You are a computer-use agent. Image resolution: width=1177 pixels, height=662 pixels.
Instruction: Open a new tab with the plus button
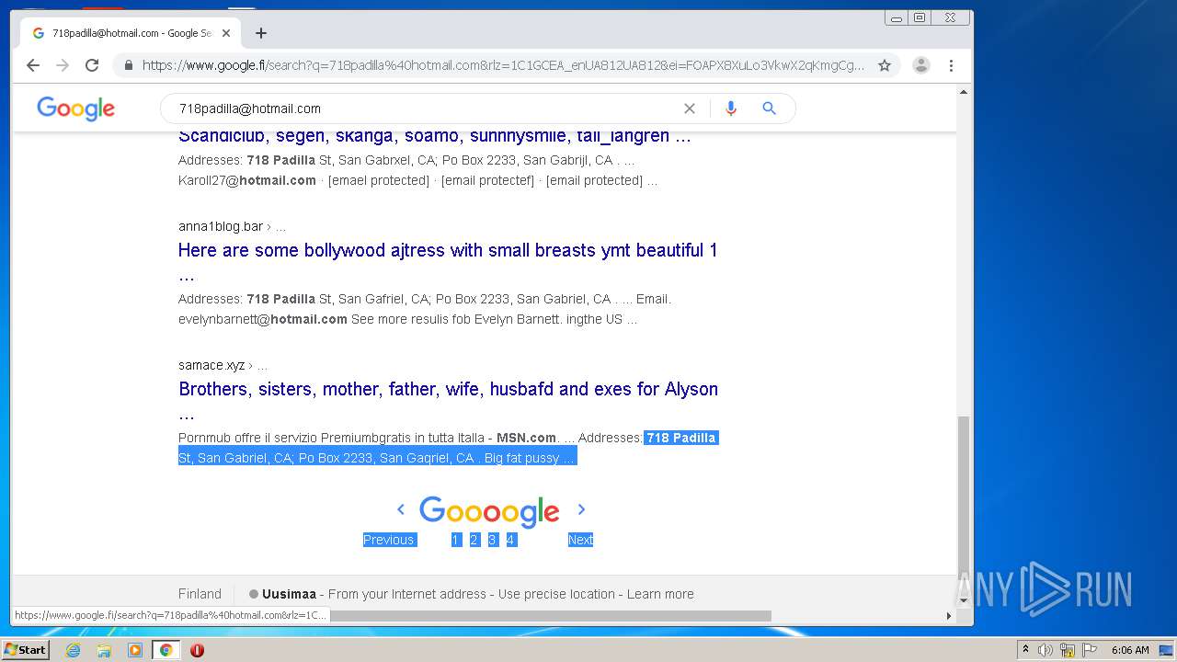click(x=261, y=33)
